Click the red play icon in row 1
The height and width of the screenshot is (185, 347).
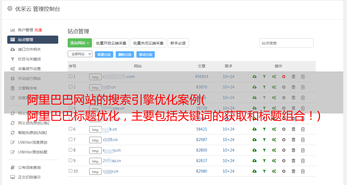(284, 77)
